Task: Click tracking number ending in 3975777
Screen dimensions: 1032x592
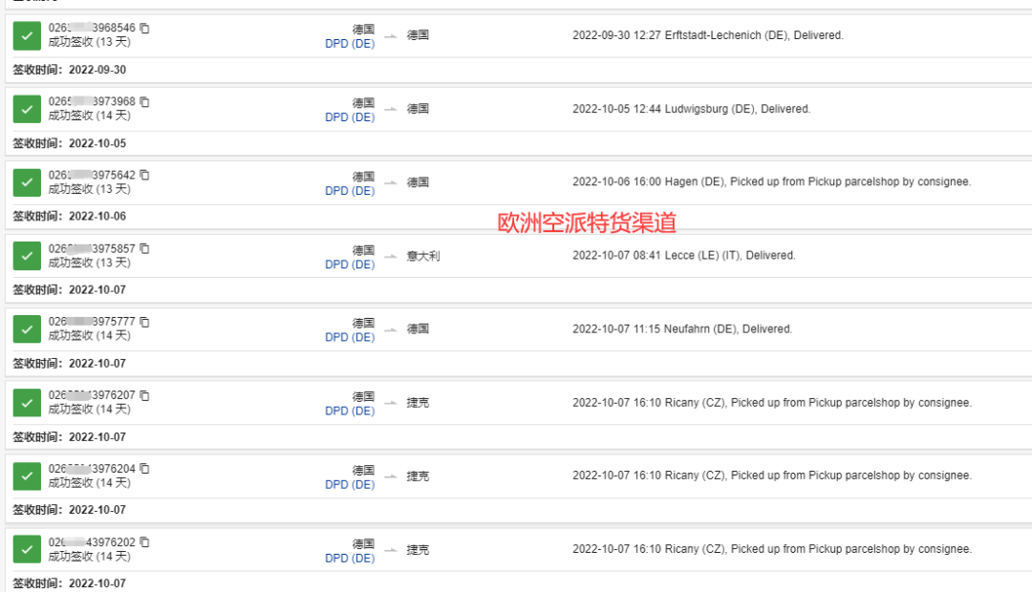Action: (92, 322)
